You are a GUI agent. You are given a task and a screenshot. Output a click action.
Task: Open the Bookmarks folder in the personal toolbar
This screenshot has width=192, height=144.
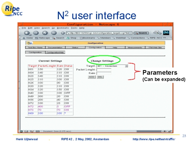(87, 38)
